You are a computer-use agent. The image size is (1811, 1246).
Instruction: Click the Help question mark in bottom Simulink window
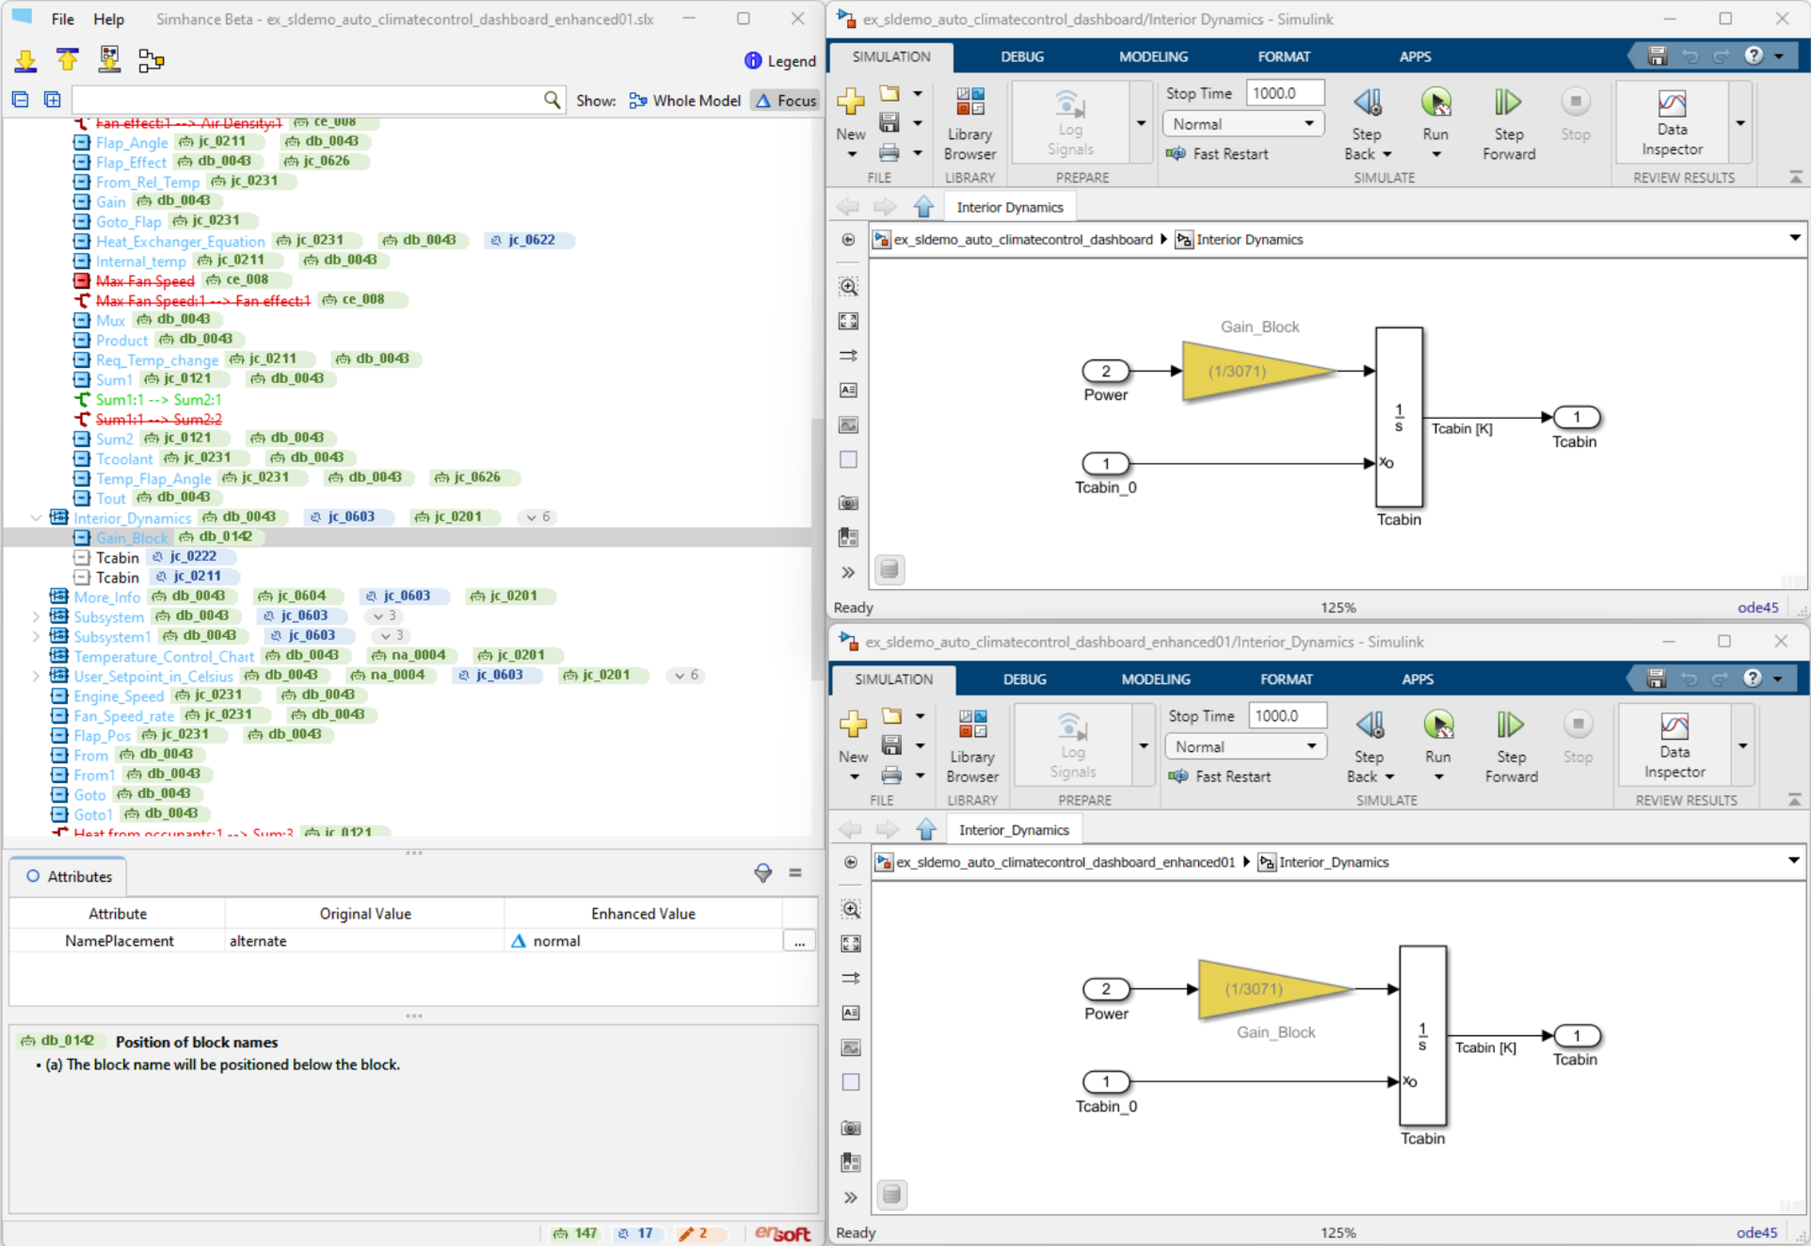(x=1752, y=679)
